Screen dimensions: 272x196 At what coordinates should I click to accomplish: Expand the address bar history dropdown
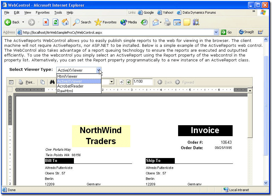click(x=216, y=32)
